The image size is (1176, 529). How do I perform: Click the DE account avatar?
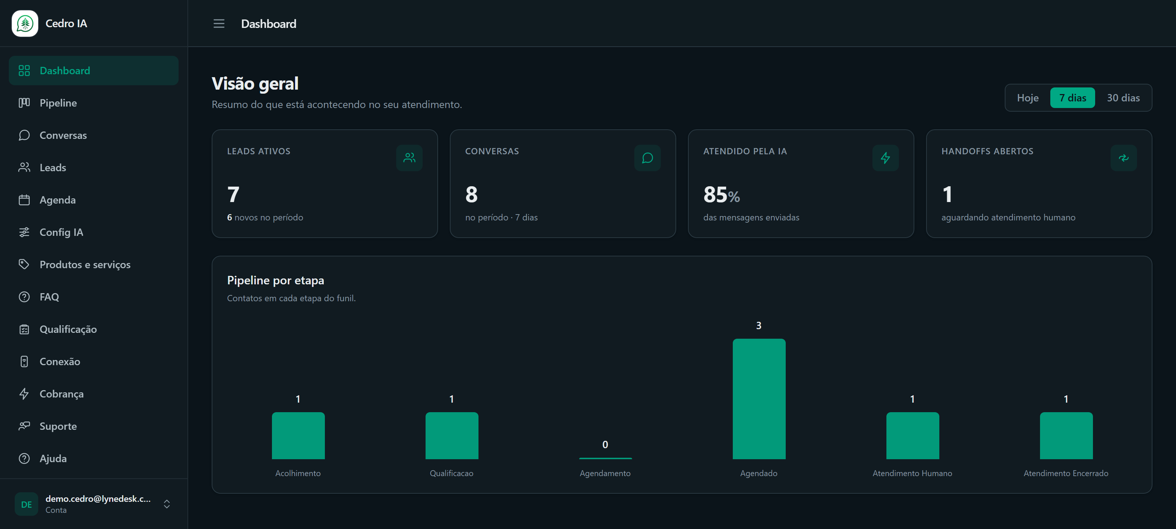(x=26, y=504)
